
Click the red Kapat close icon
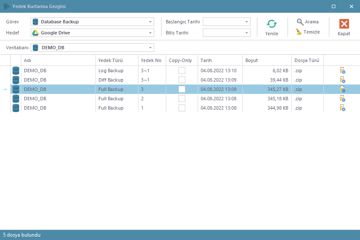344,24
